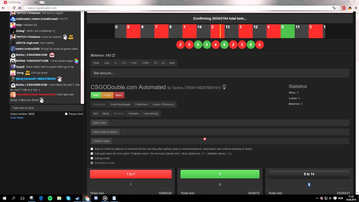
Task: Enable Debug mode checkbox
Action: coord(92,158)
